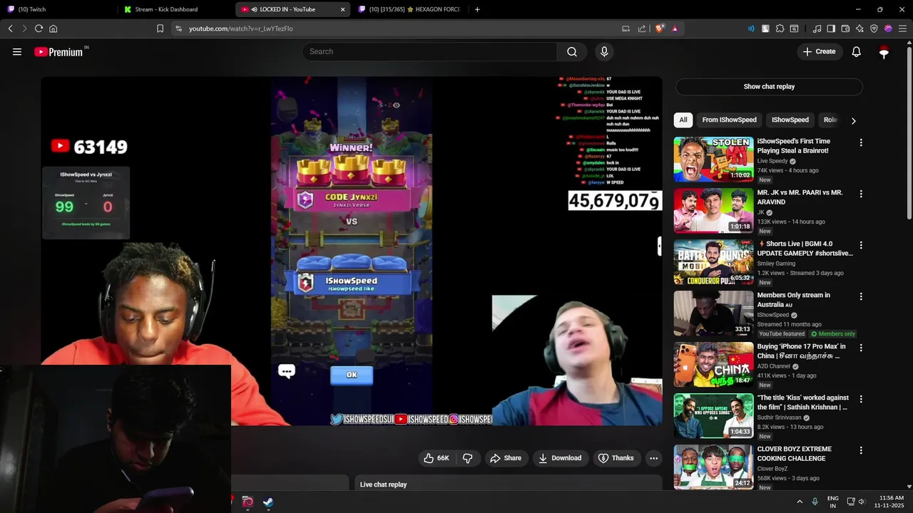Click the search magnifier button

(x=572, y=51)
